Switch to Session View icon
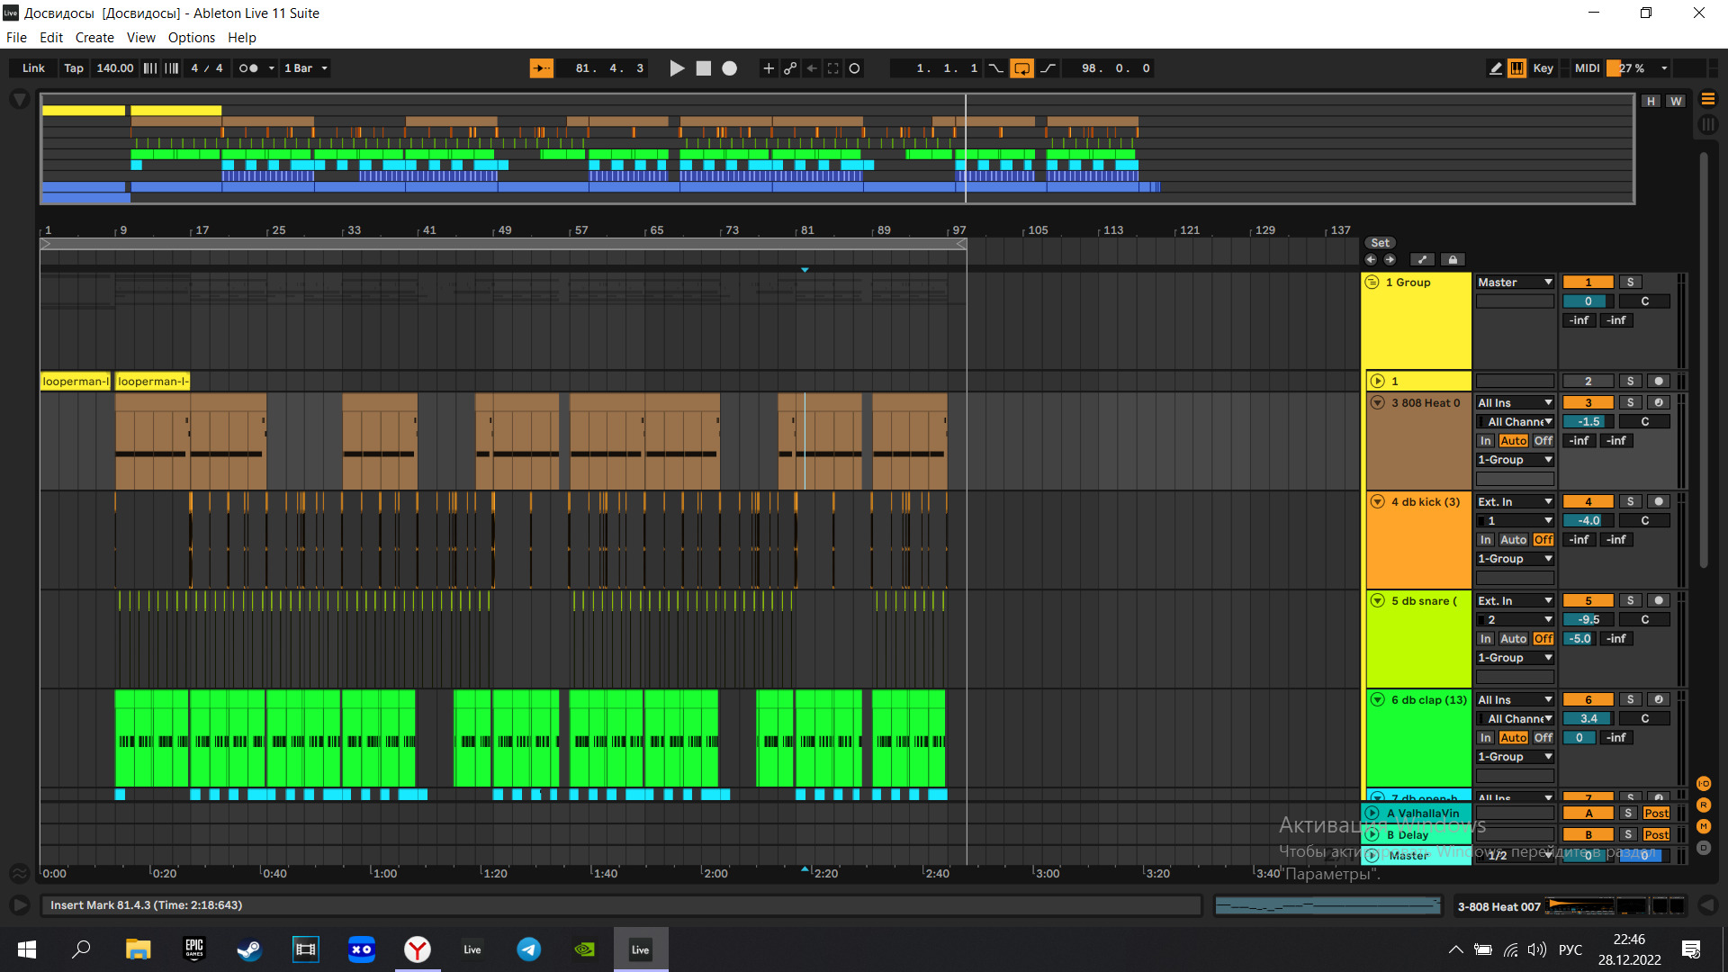Screen dimensions: 1728x972 tap(1708, 125)
